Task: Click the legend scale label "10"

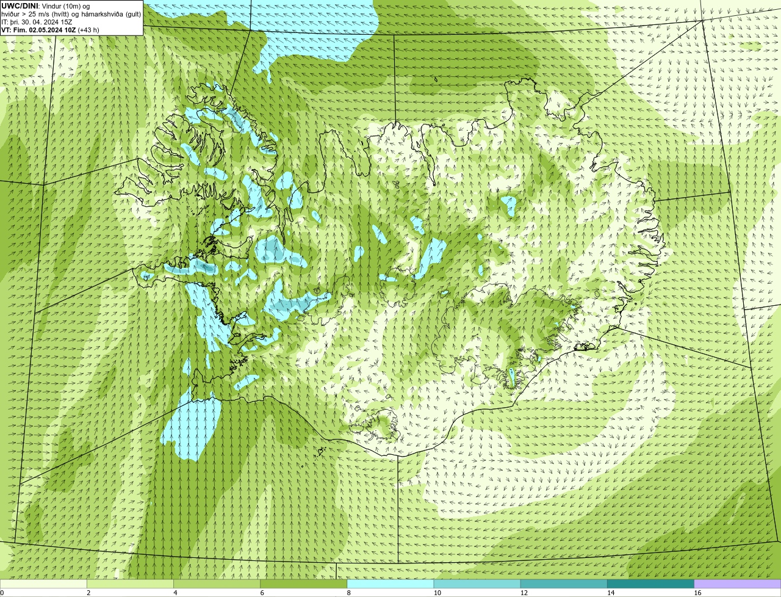Action: tap(437, 593)
